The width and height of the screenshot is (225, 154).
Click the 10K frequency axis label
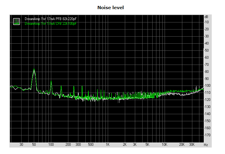point(164,145)
